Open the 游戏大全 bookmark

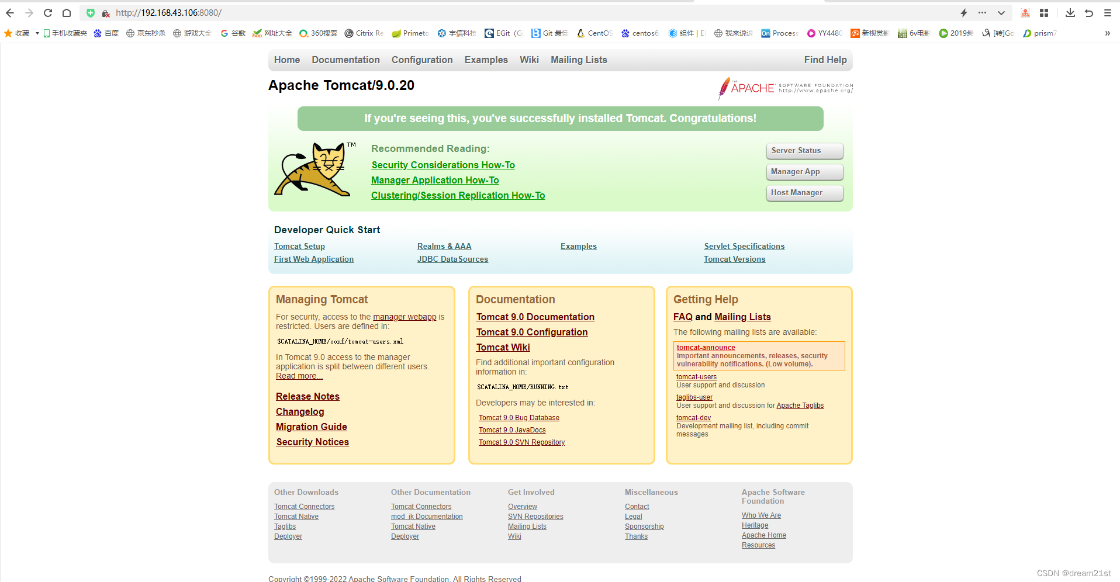[192, 33]
